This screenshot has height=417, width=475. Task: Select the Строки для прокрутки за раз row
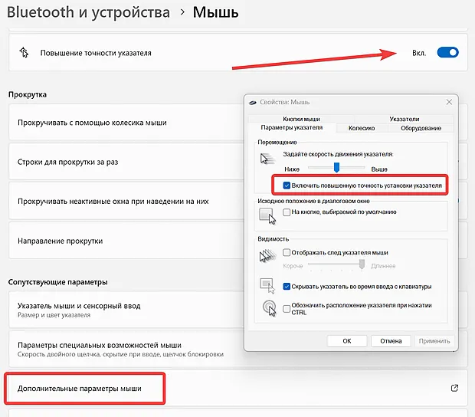(x=126, y=162)
